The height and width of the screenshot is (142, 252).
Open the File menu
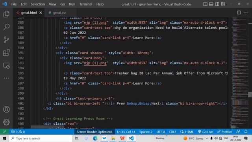tap(14, 4)
